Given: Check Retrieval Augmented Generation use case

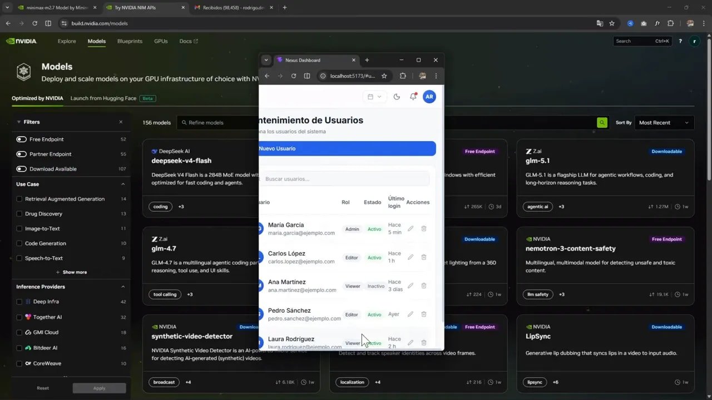Looking at the screenshot, I should click(x=19, y=199).
